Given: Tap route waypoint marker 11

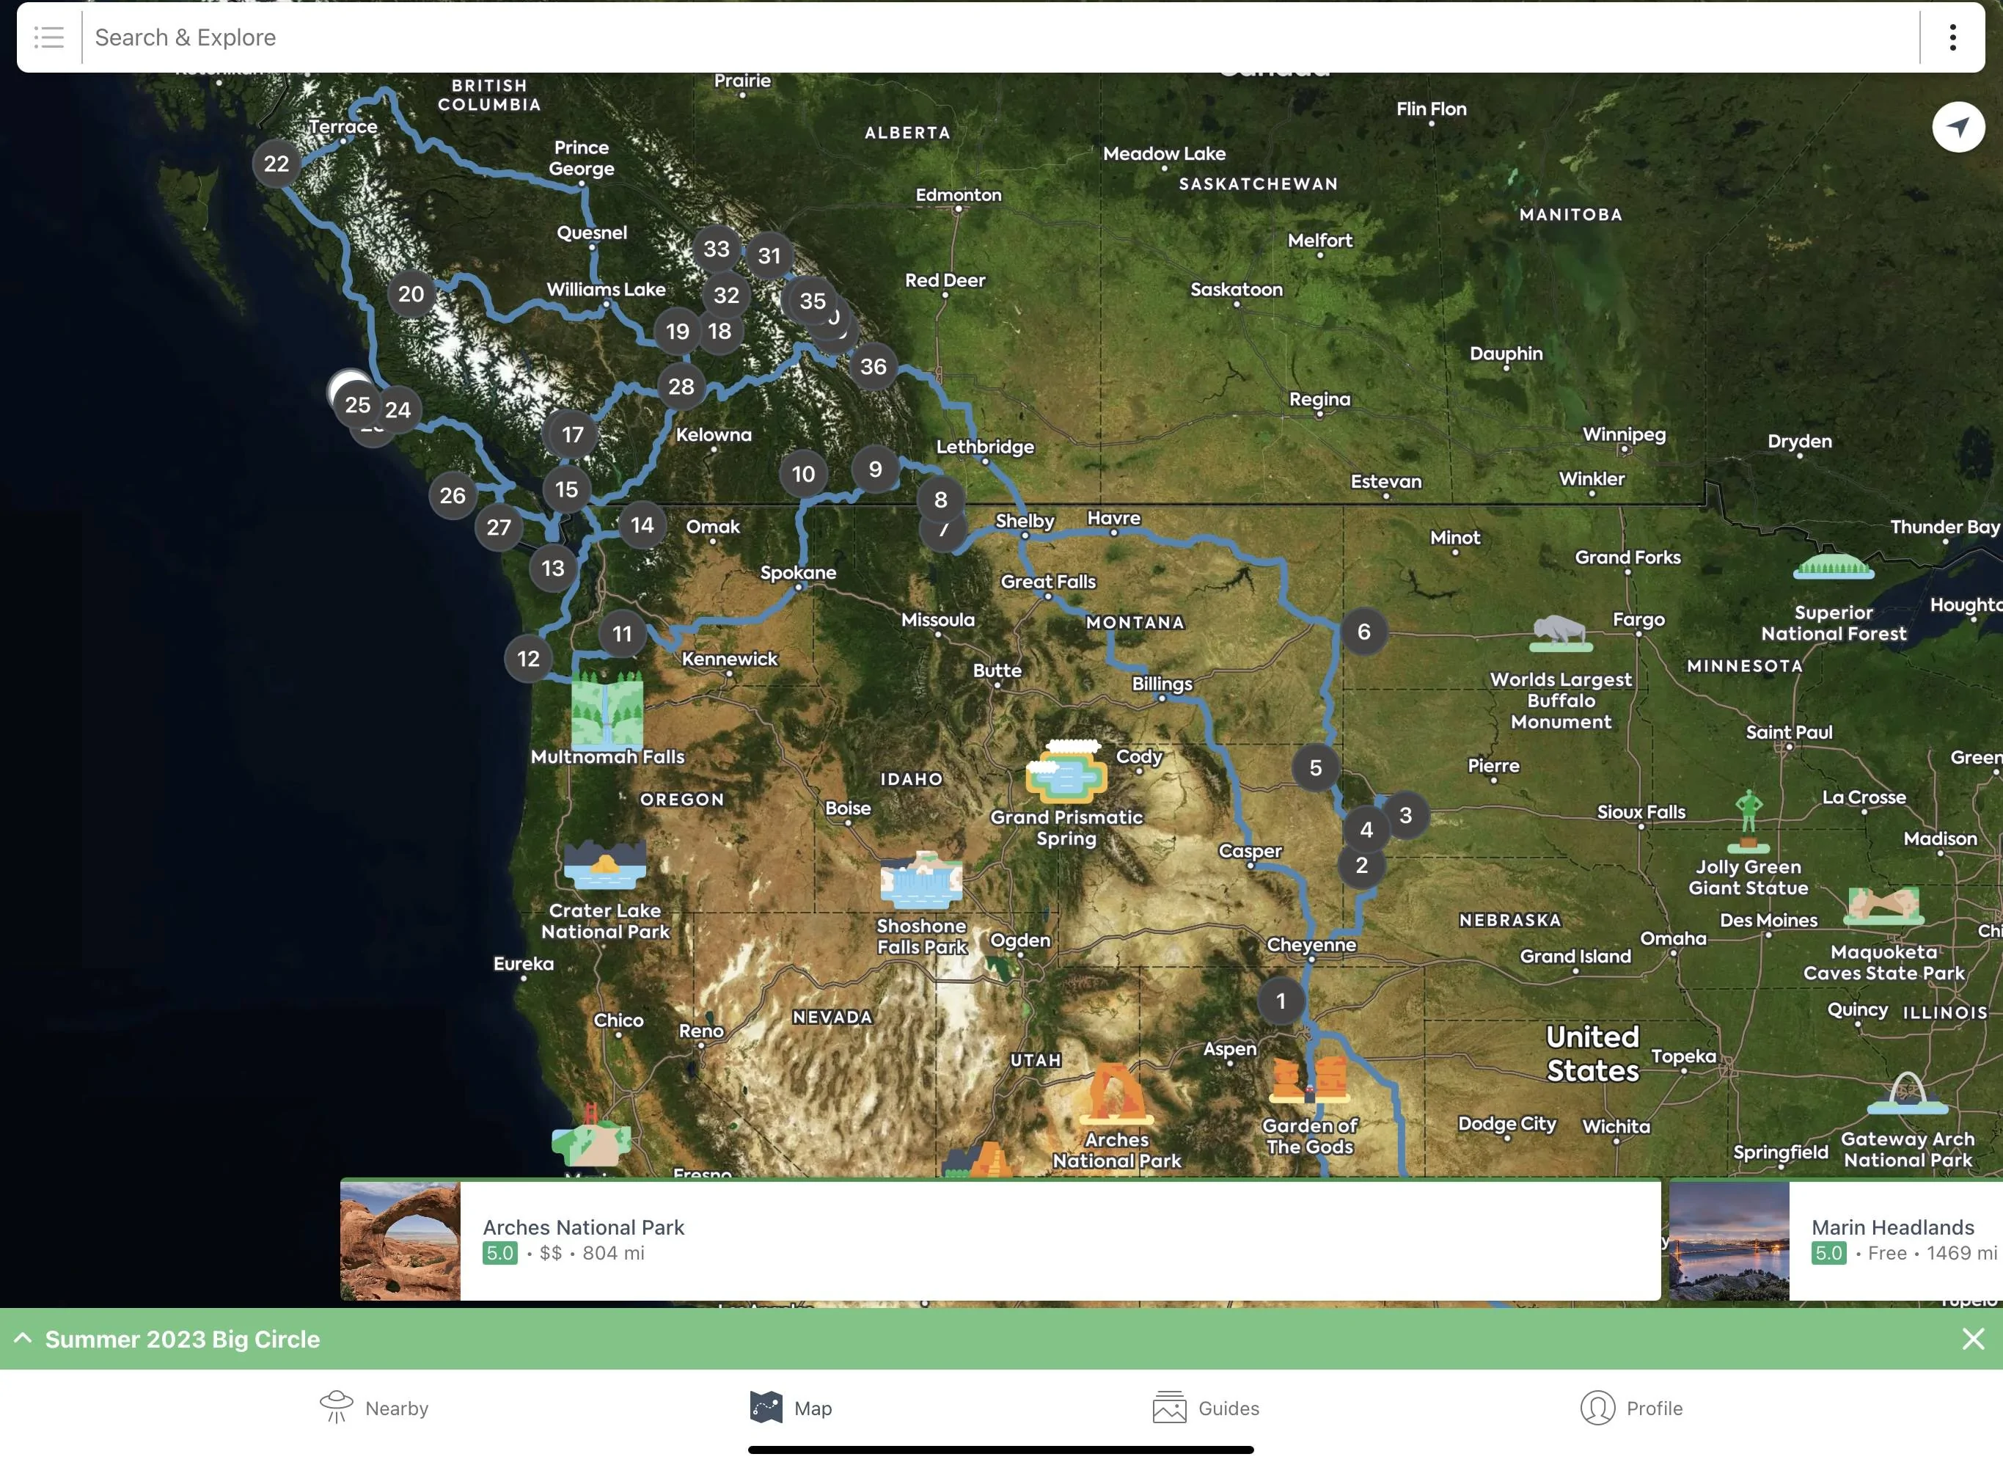Looking at the screenshot, I should pyautogui.click(x=623, y=634).
